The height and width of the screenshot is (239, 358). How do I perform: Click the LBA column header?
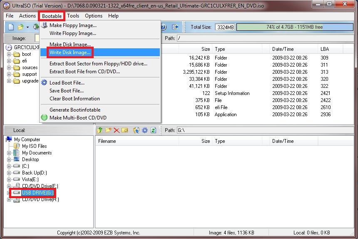pyautogui.click(x=330, y=49)
